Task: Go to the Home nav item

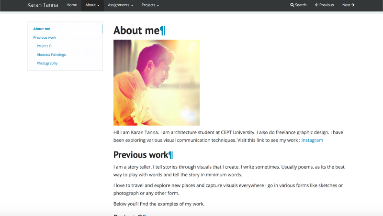Action: click(71, 5)
